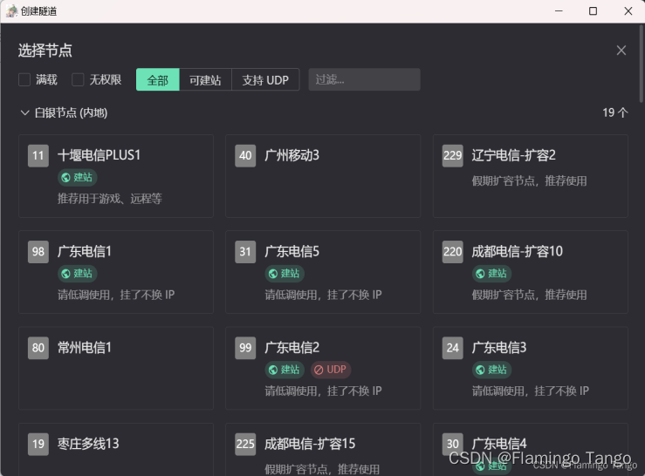645x476 pixels.
Task: Tick the 满载 checkbox
Action: pyautogui.click(x=24, y=79)
